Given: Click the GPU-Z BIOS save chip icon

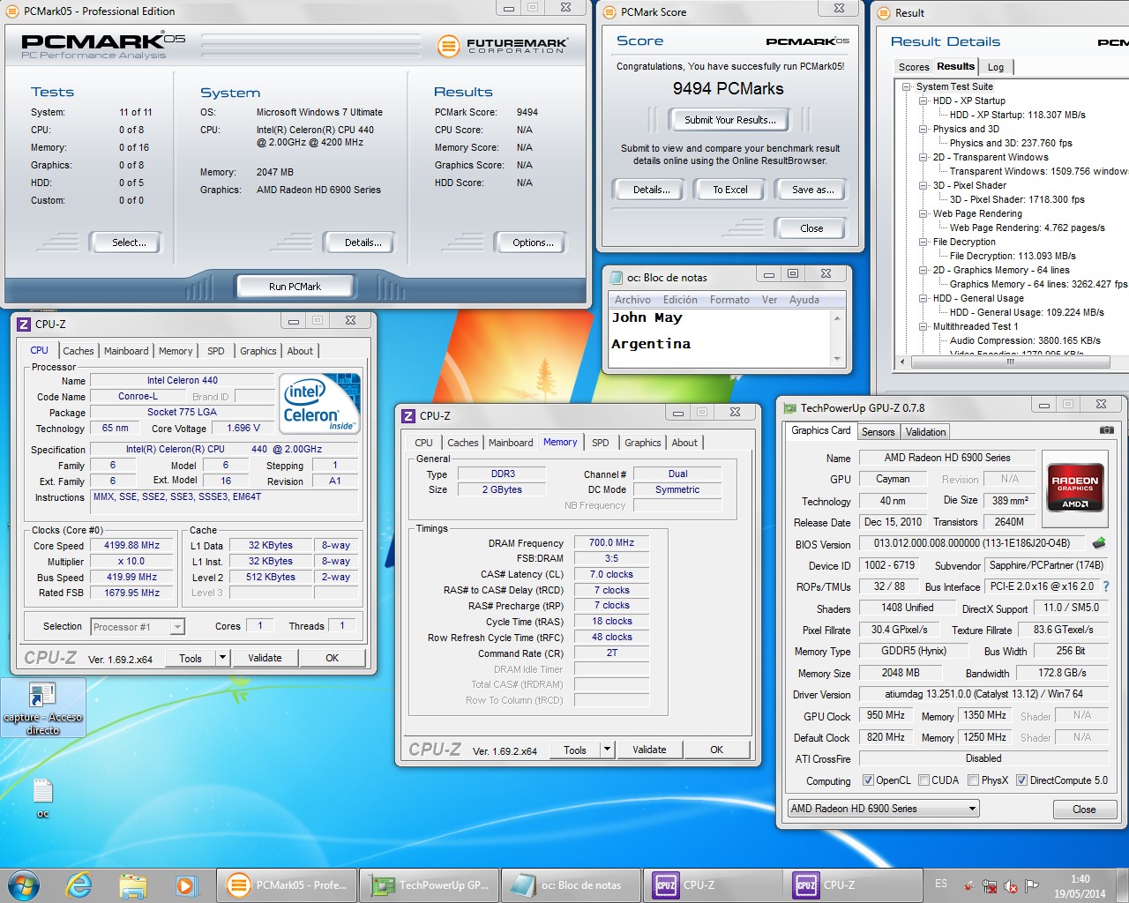Looking at the screenshot, I should 1099,543.
